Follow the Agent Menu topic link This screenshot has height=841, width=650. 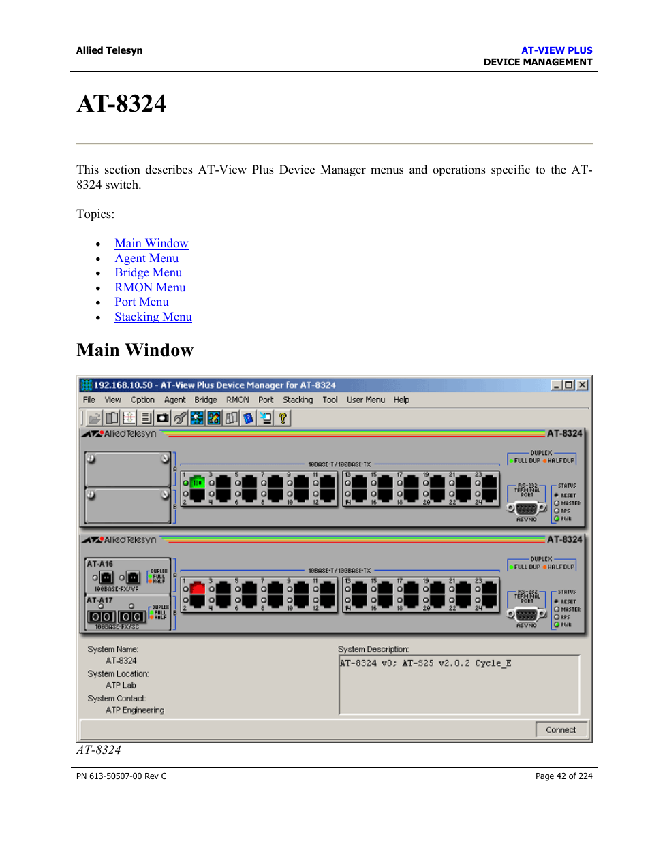(x=146, y=258)
